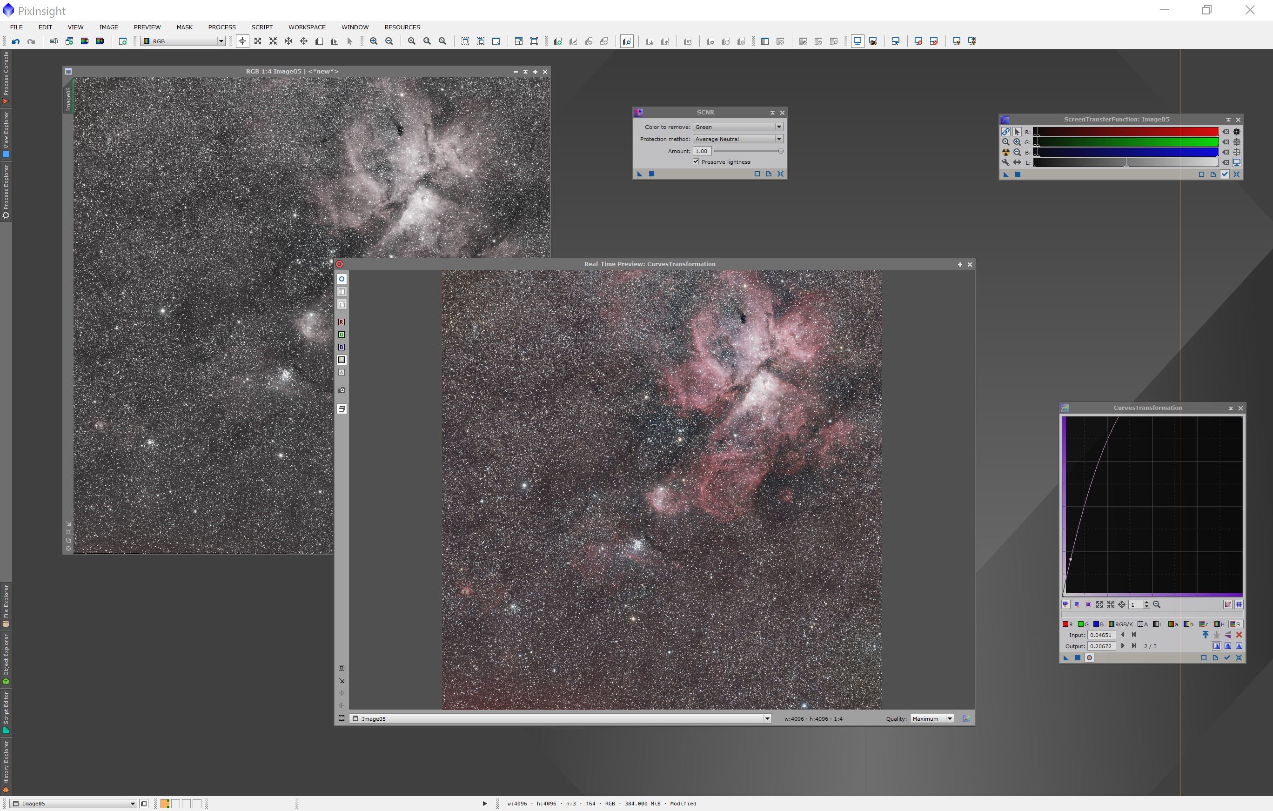Open Protection method dropdown in SCNR
The image size is (1273, 811).
point(738,139)
